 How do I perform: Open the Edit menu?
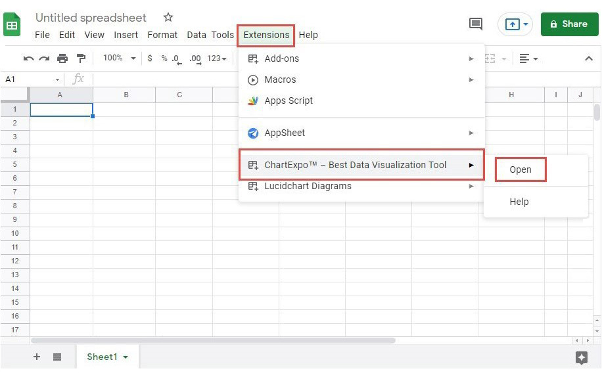pyautogui.click(x=67, y=35)
